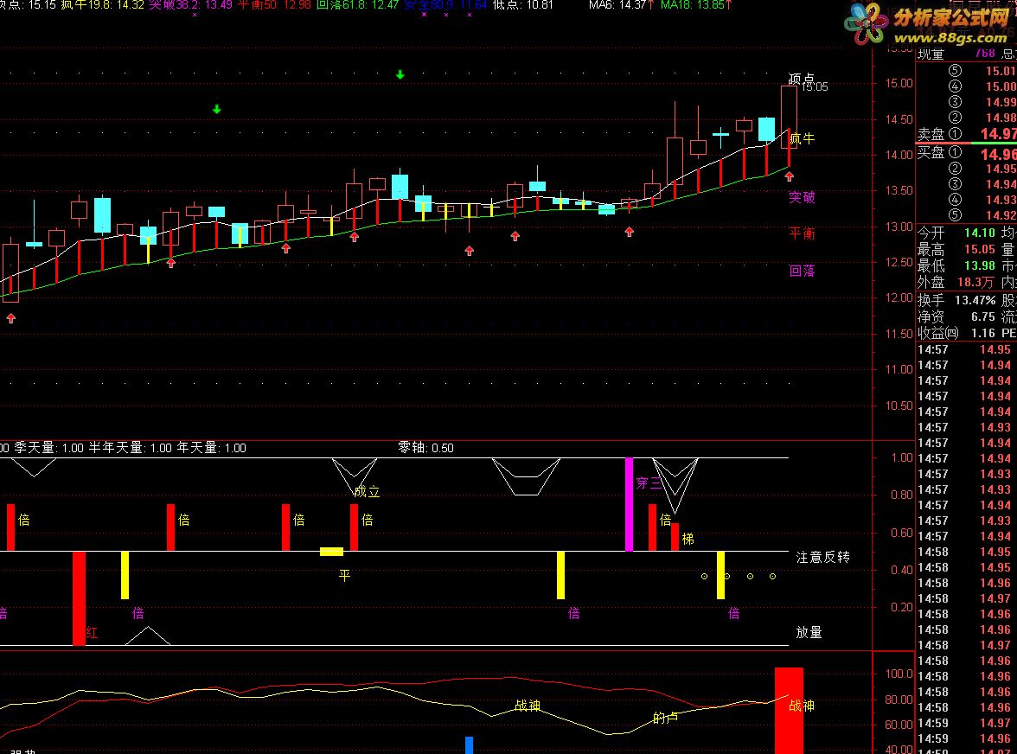
Task: Click buy level ⑤ price 14.92
Action: coord(1000,215)
